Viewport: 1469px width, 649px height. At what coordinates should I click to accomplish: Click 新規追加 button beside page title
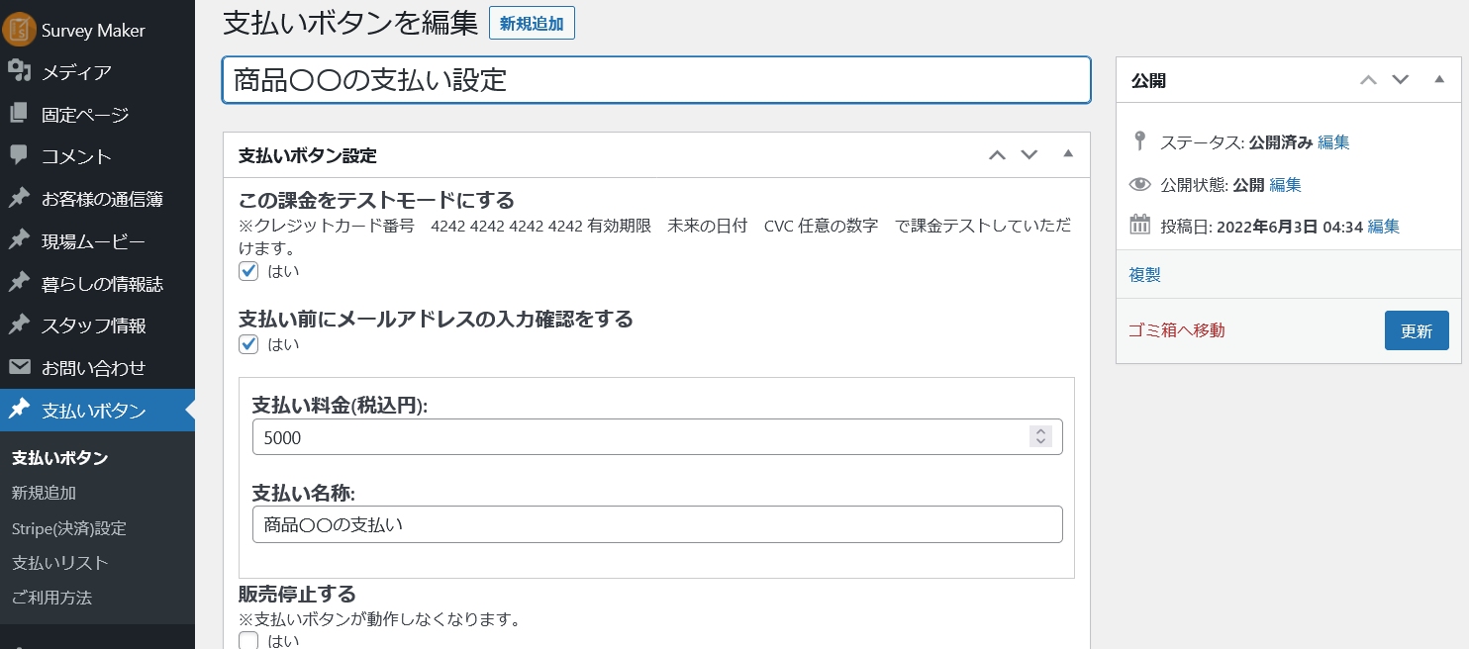pos(532,24)
